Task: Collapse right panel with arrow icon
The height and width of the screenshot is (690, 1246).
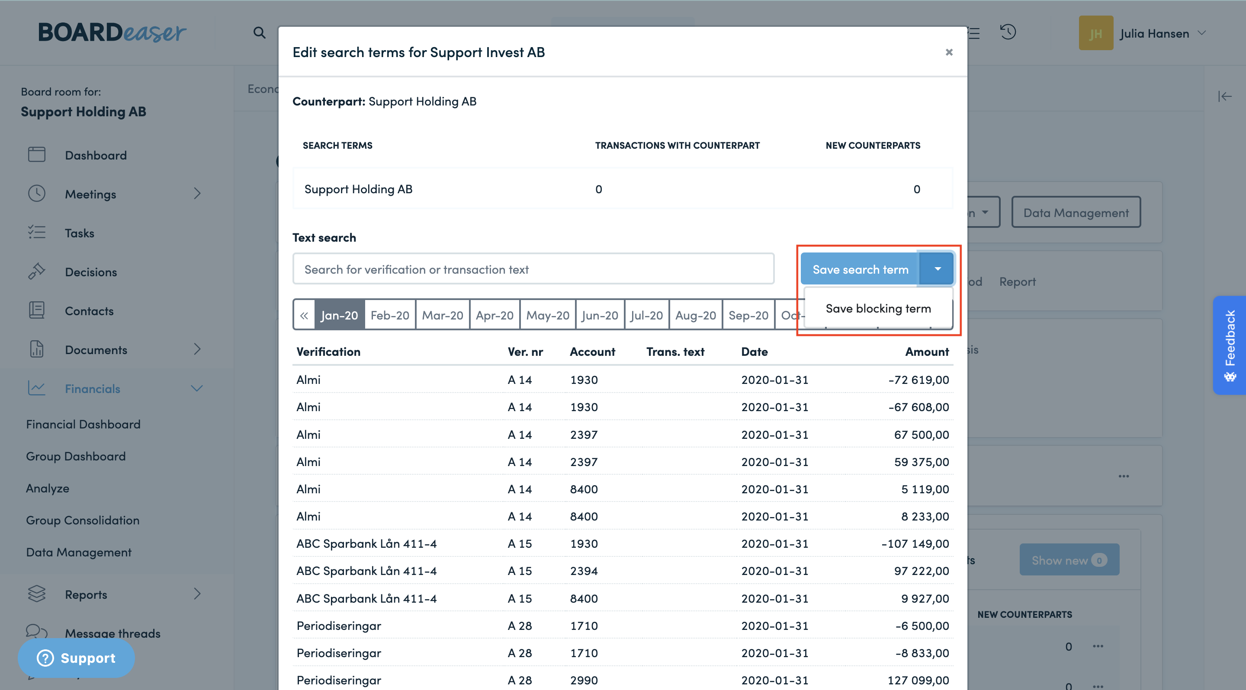Action: 1224,97
